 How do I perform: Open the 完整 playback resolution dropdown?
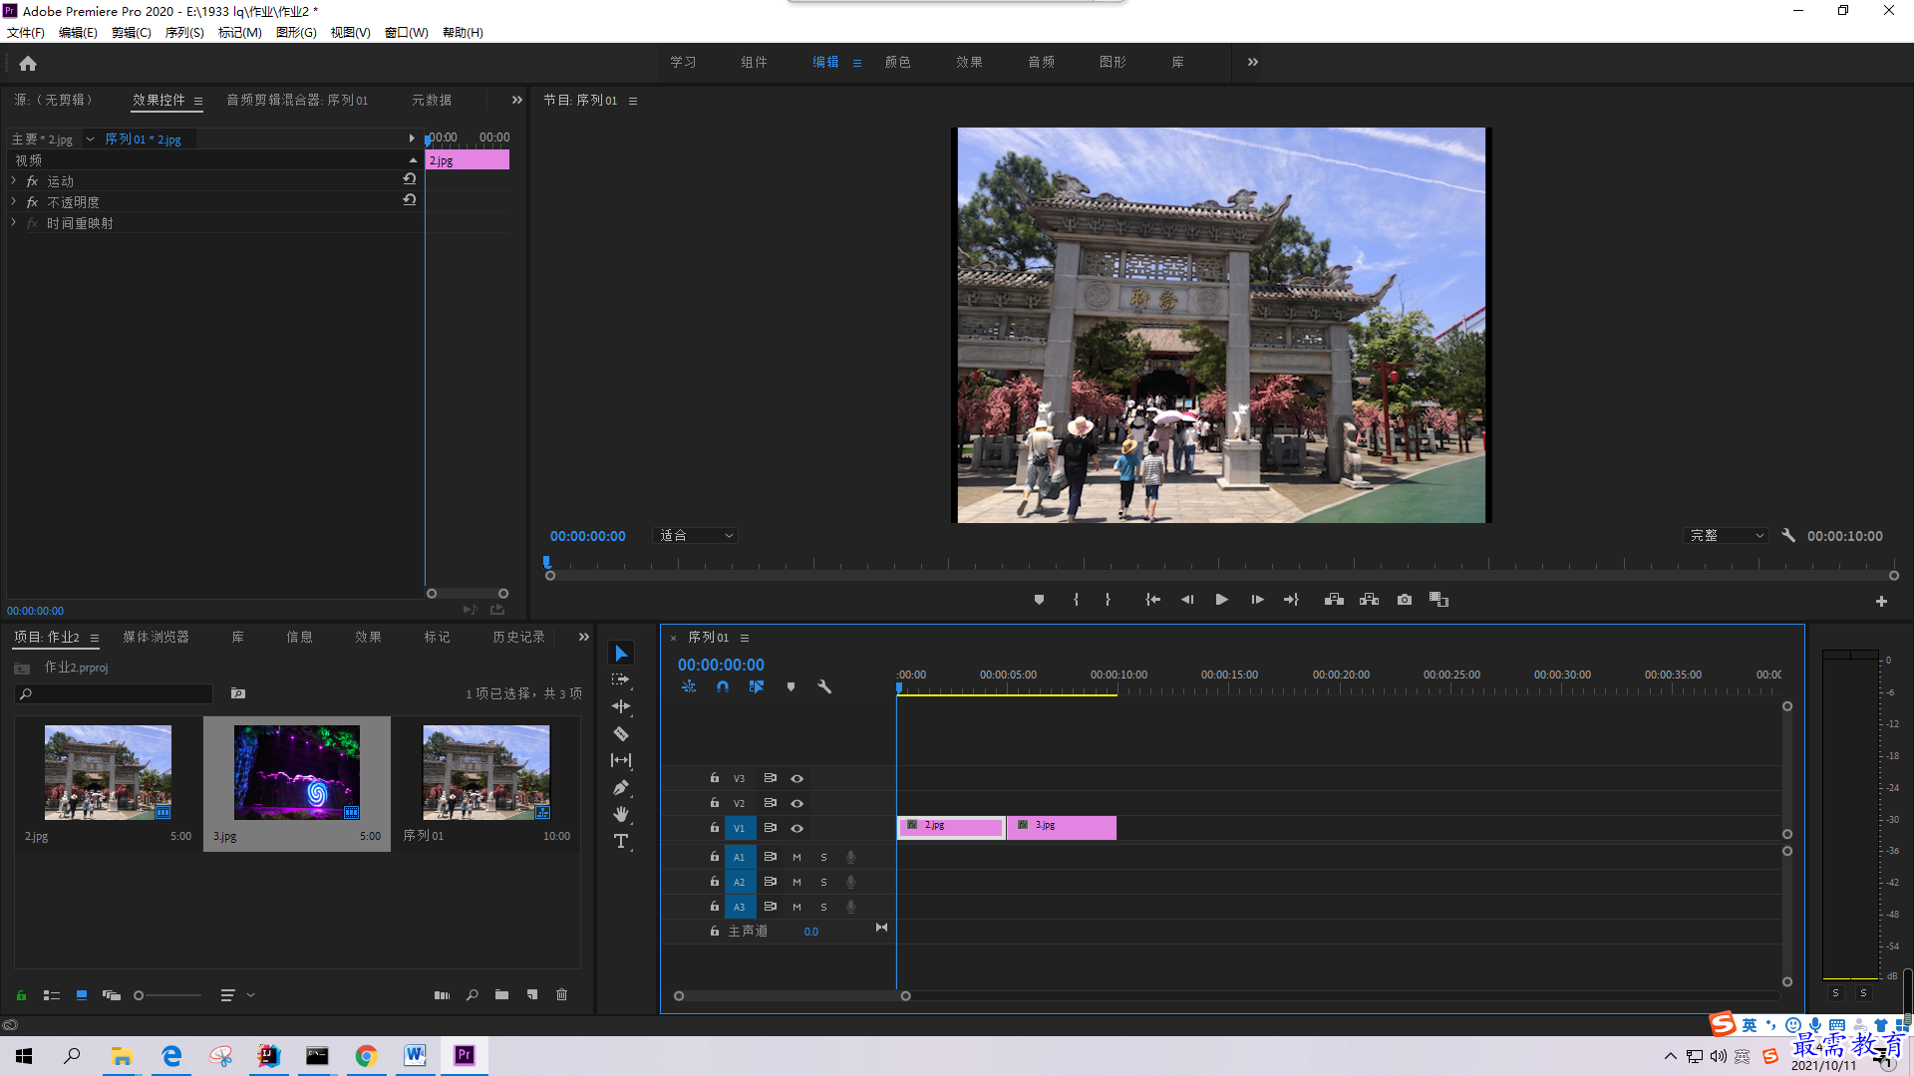(x=1727, y=536)
